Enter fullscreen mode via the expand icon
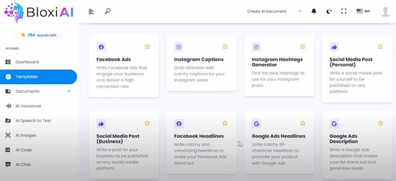This screenshot has height=181, width=396. [x=344, y=11]
